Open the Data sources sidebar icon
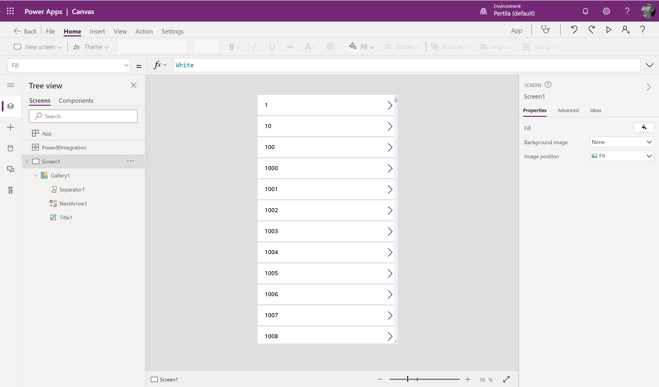 click(x=11, y=148)
